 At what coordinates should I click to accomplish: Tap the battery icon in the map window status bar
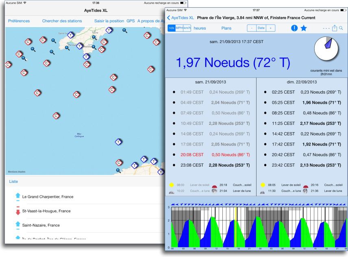(x=183, y=3)
